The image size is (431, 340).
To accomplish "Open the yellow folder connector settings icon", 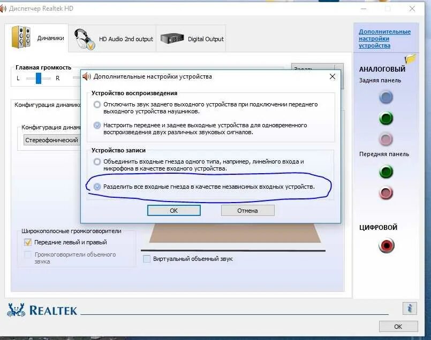I will coord(410,58).
